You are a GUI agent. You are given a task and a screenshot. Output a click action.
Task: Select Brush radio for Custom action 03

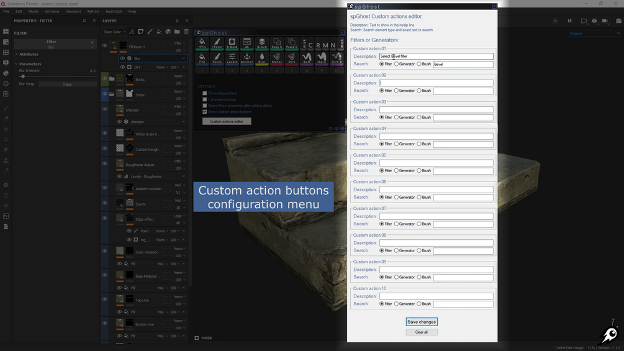[x=419, y=117]
